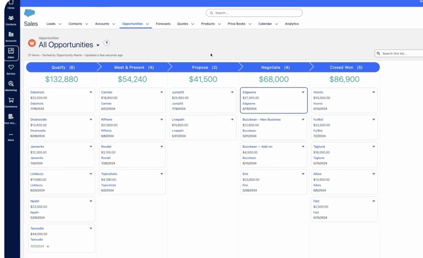This screenshot has height=258, width=423.
Task: Click the Salesforce cloud logo
Action: [29, 13]
